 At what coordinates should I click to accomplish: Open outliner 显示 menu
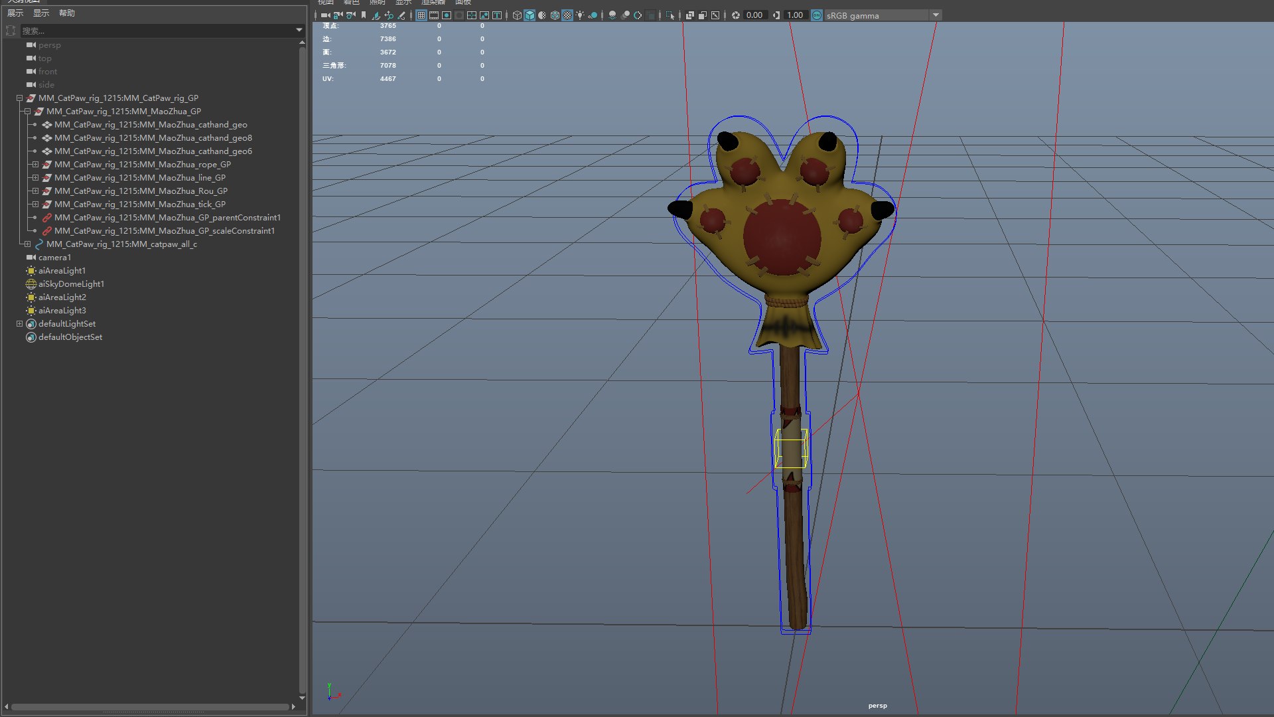click(41, 13)
